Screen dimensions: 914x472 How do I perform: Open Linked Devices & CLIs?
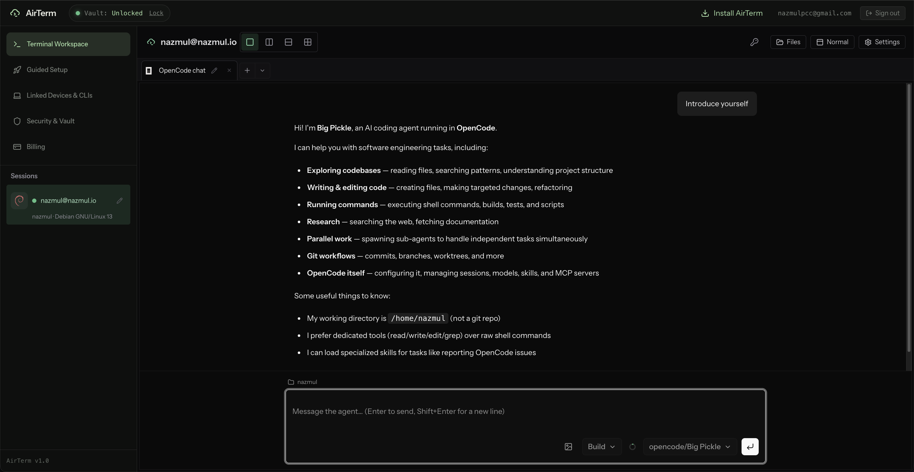(x=68, y=96)
